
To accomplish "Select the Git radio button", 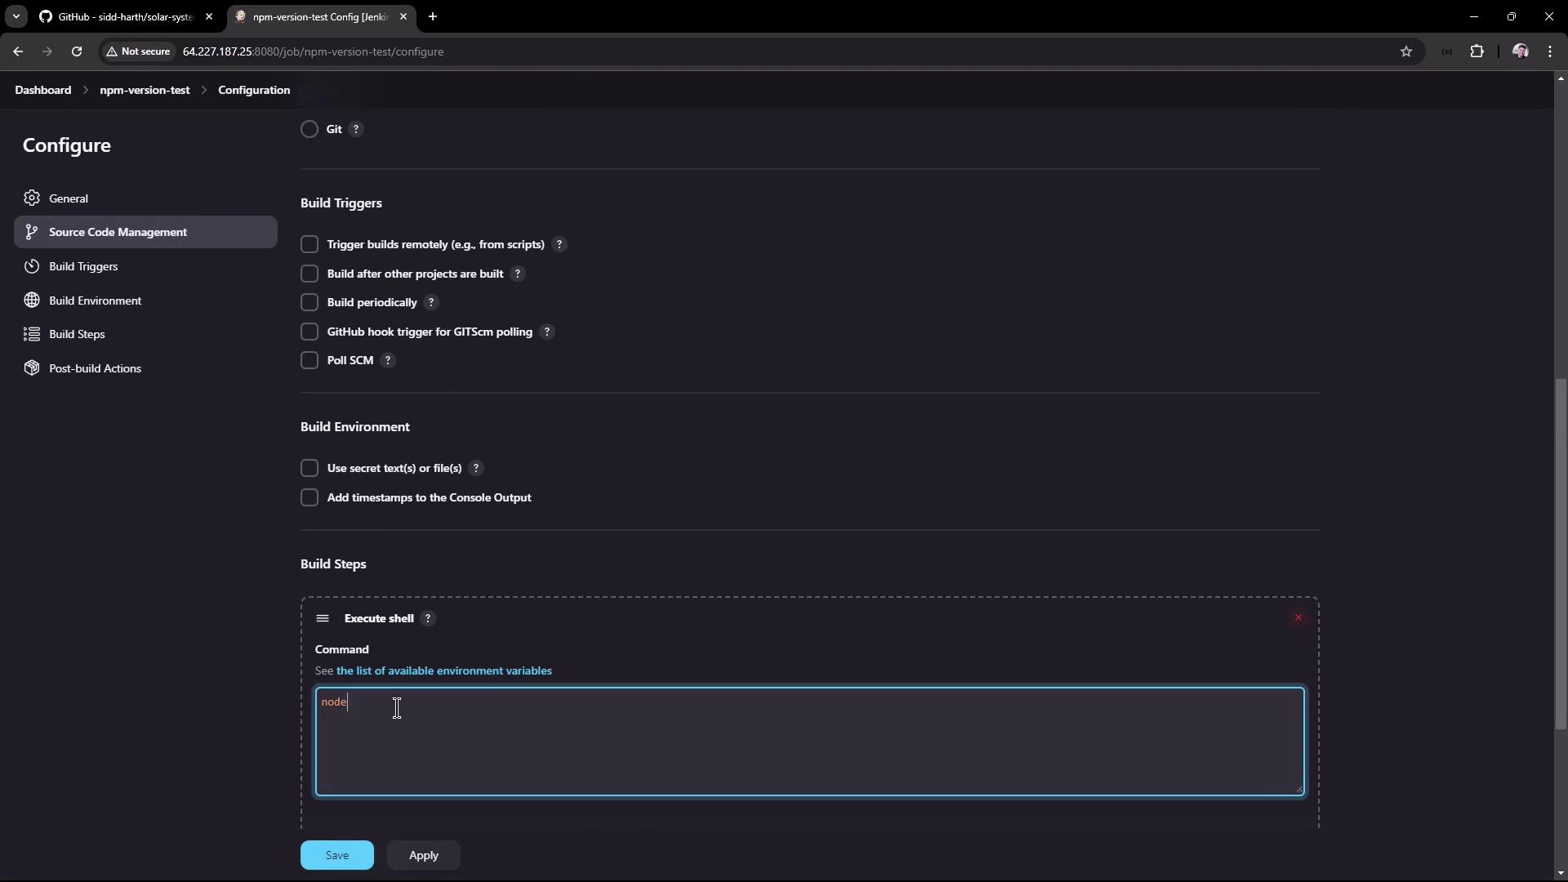I will [x=310, y=129].
